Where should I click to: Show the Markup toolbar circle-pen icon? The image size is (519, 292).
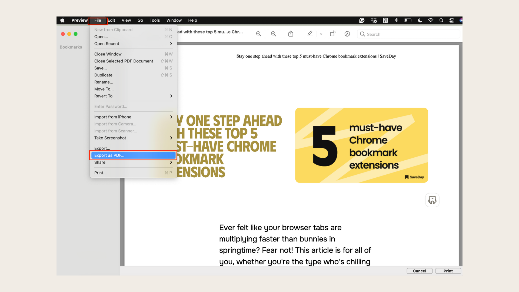click(347, 34)
